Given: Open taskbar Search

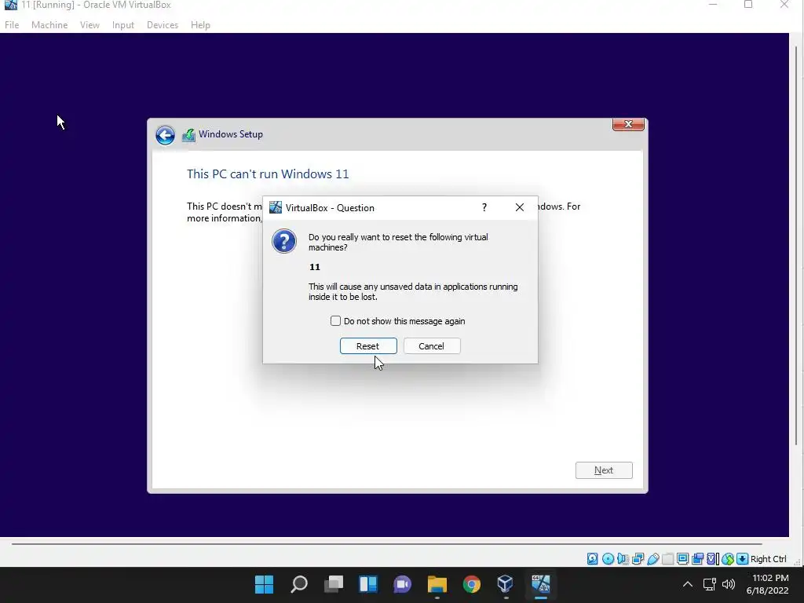Looking at the screenshot, I should pos(299,584).
